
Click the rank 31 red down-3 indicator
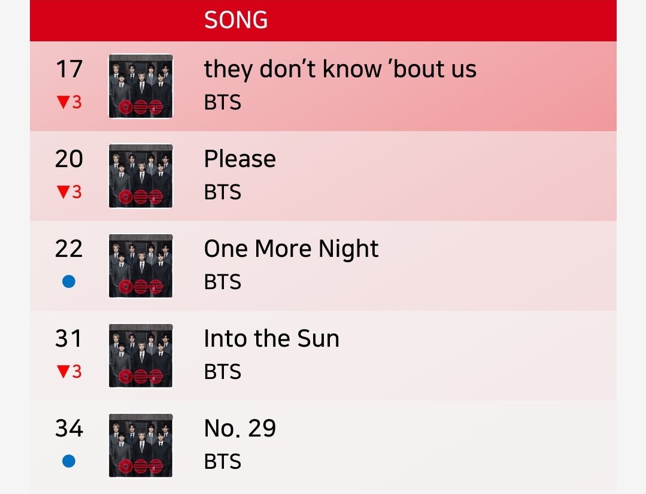click(x=69, y=371)
